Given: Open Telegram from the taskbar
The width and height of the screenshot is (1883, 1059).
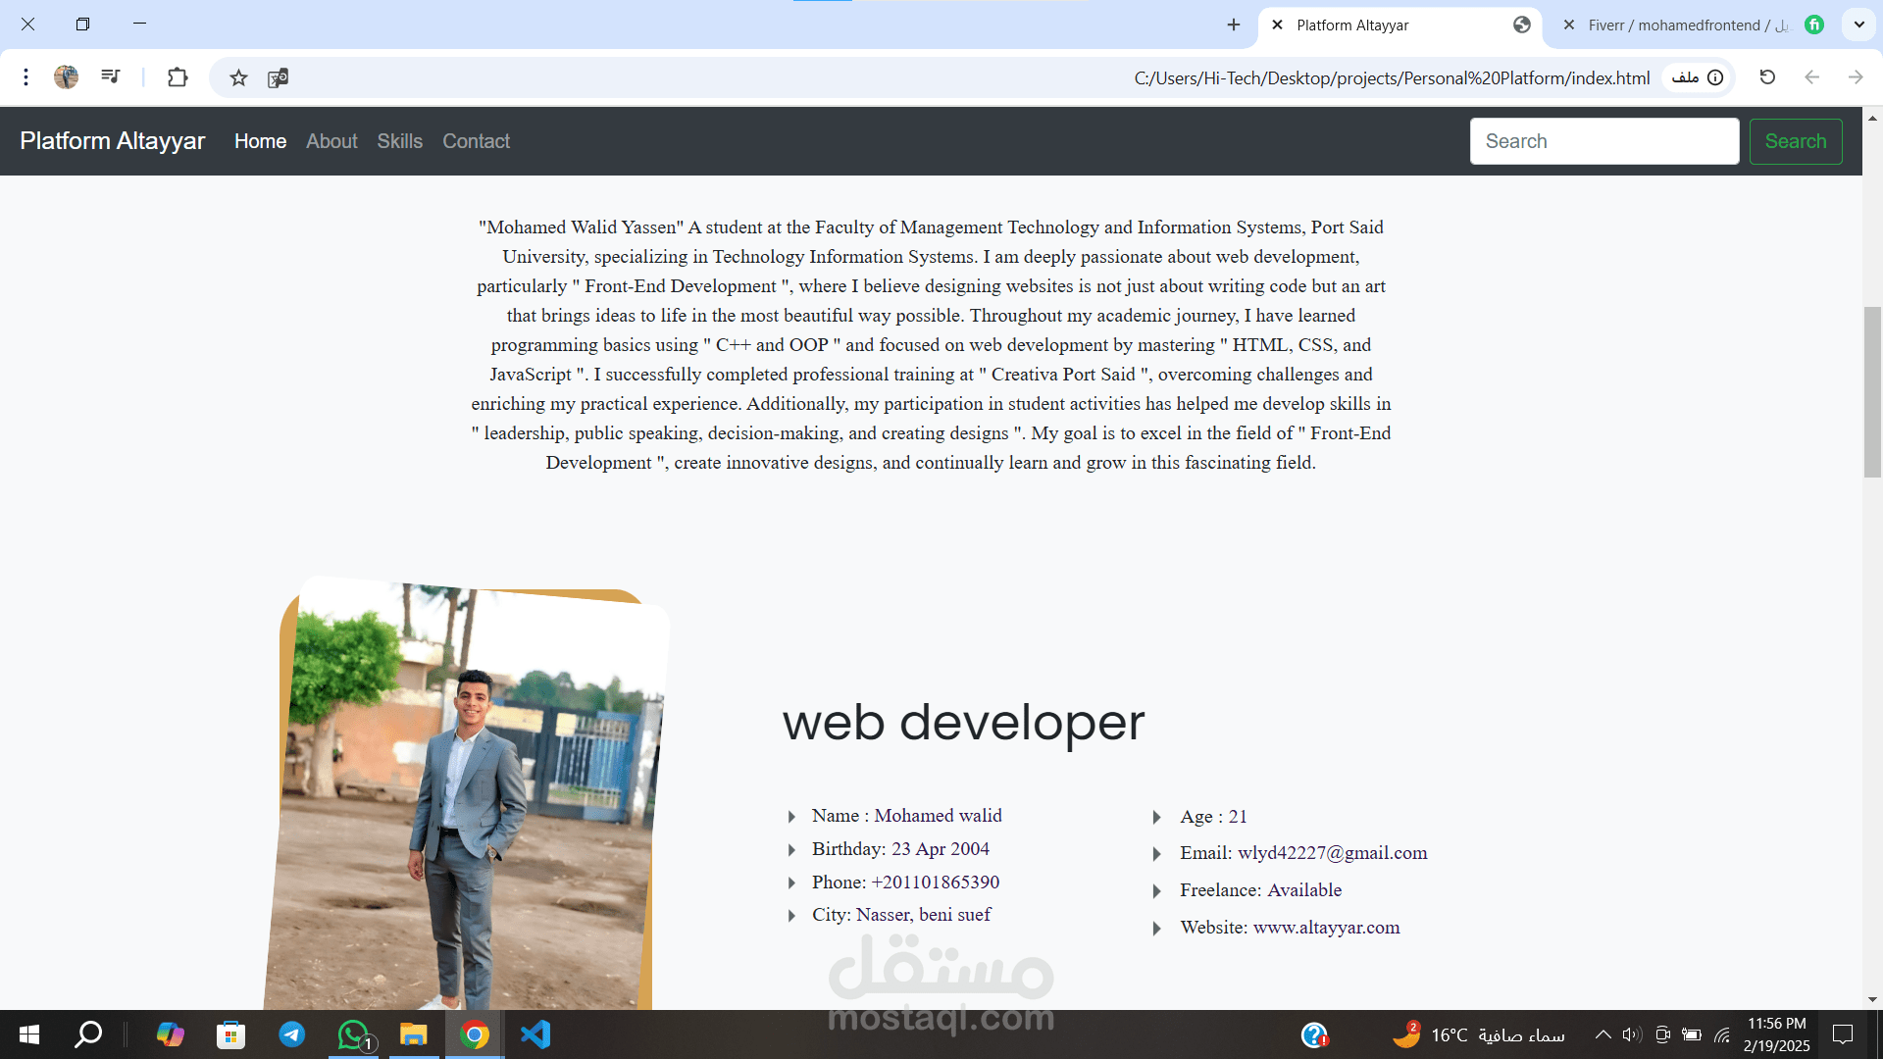Looking at the screenshot, I should [x=291, y=1034].
